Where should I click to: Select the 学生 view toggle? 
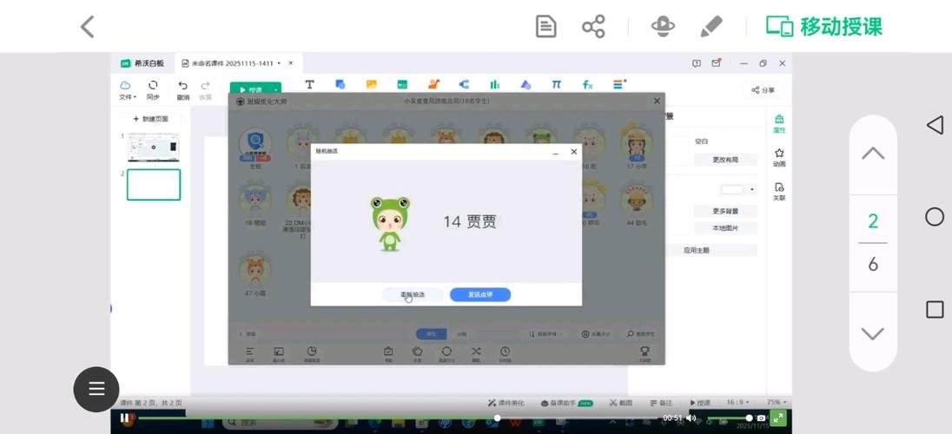pos(431,334)
